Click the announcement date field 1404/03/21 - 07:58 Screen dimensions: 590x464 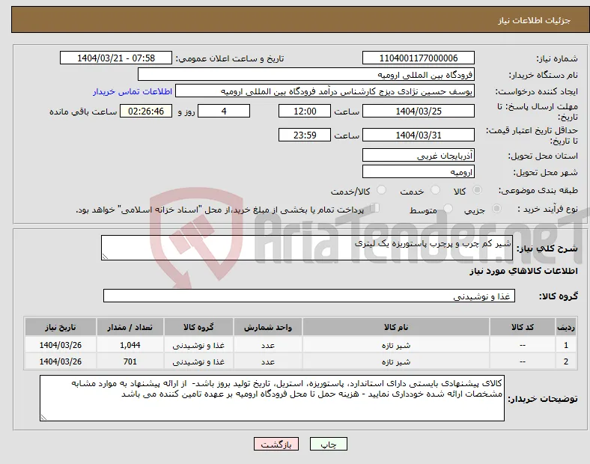click(x=116, y=58)
